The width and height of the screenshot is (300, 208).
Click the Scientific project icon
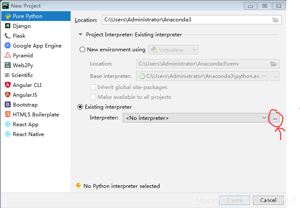coord(7,75)
